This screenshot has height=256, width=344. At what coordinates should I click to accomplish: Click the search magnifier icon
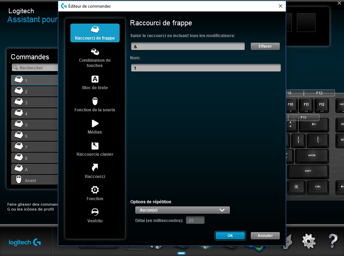pyautogui.click(x=15, y=68)
